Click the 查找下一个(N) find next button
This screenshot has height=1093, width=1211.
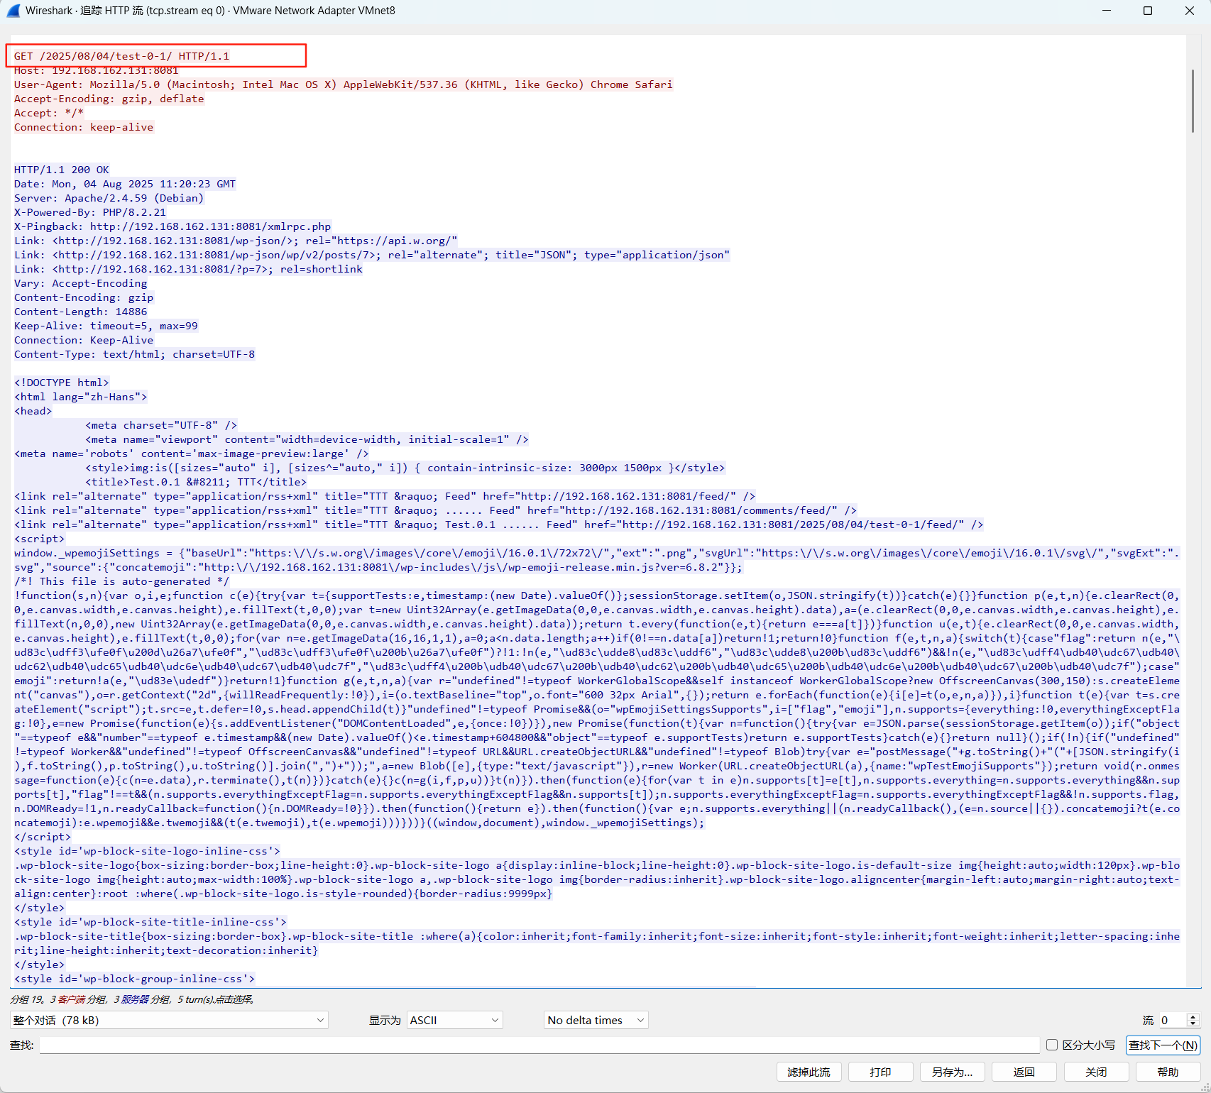1162,1045
